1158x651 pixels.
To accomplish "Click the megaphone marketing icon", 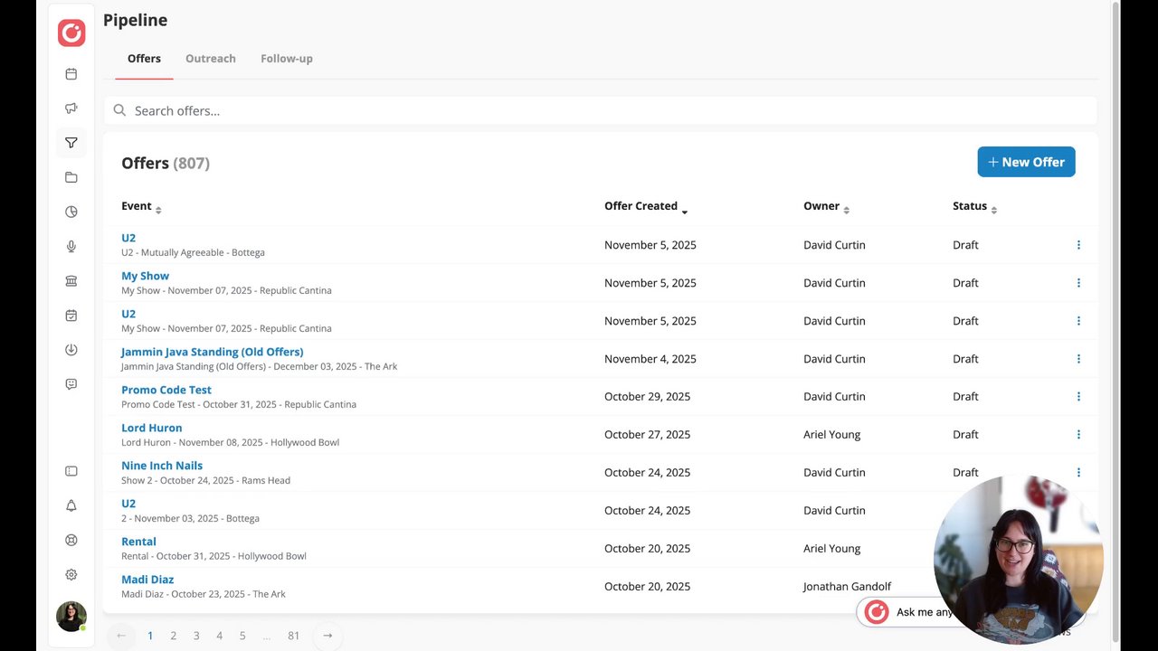I will (71, 108).
